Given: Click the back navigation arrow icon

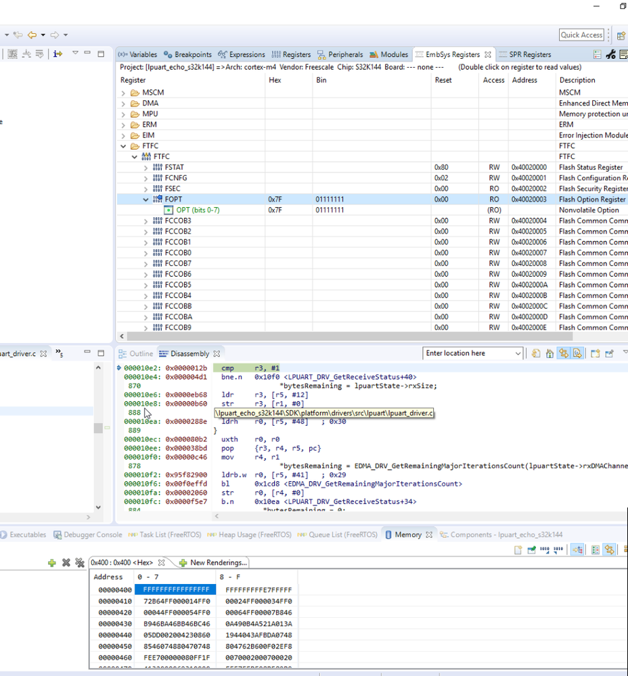Looking at the screenshot, I should pyautogui.click(x=32, y=35).
